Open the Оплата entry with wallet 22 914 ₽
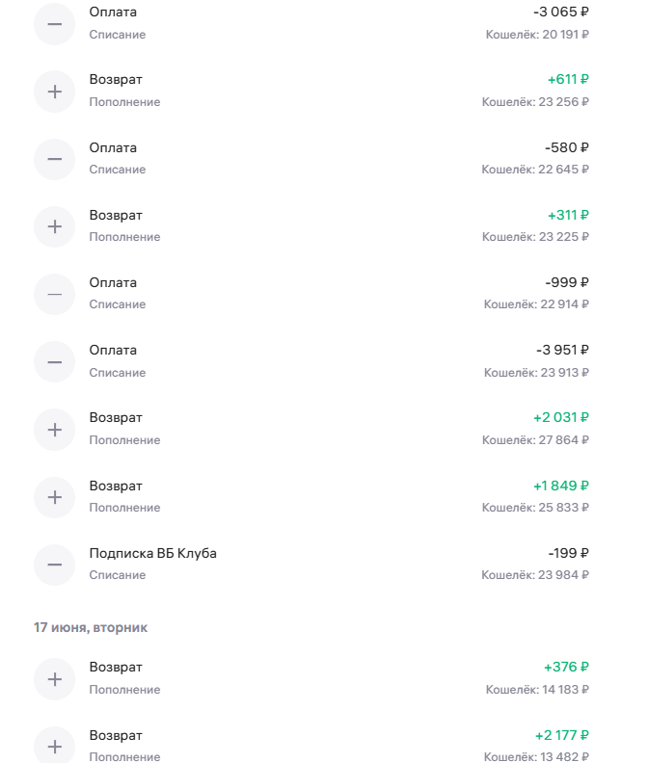The width and height of the screenshot is (648, 763). pos(311,294)
